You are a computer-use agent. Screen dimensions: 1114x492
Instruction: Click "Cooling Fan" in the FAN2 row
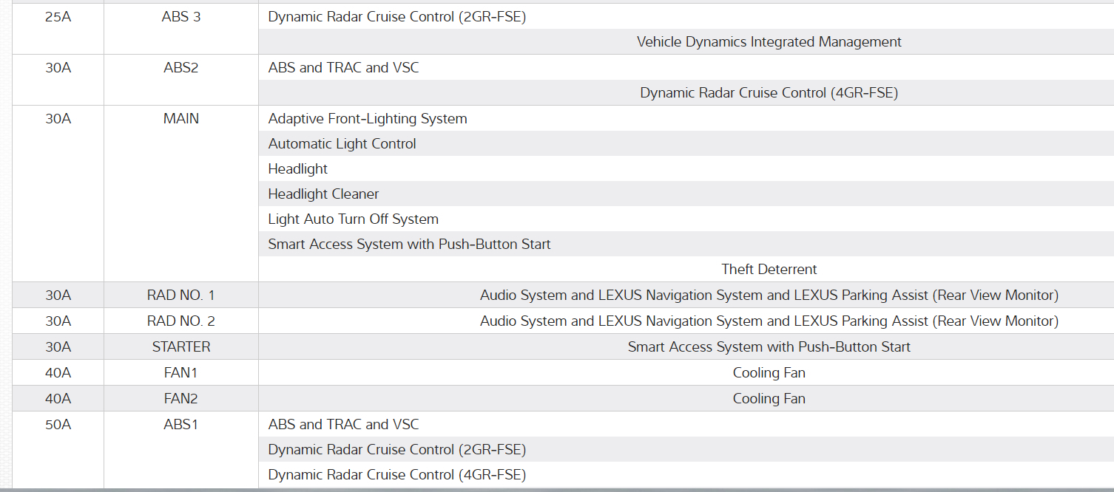(x=769, y=399)
